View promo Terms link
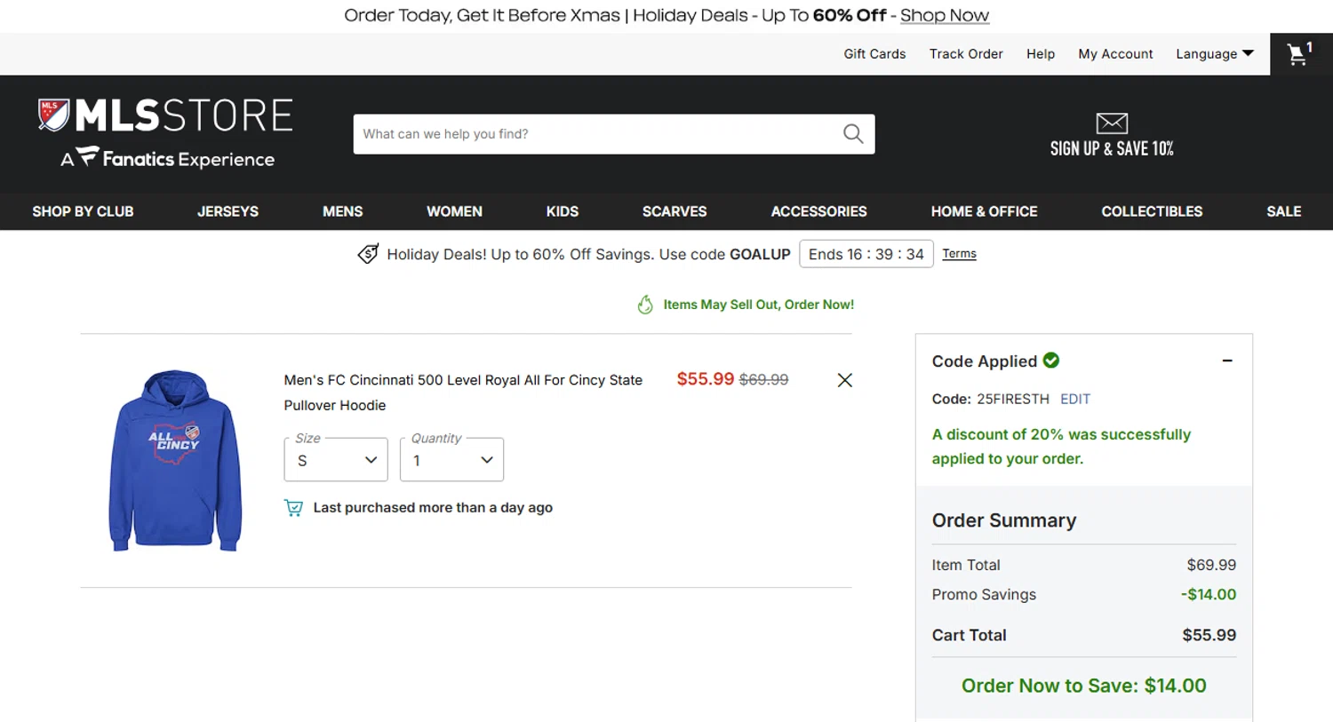 point(959,254)
